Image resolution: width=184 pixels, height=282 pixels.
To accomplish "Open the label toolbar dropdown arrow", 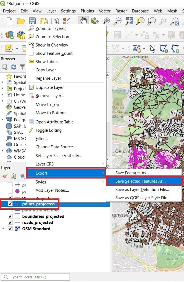I will click(144, 48).
